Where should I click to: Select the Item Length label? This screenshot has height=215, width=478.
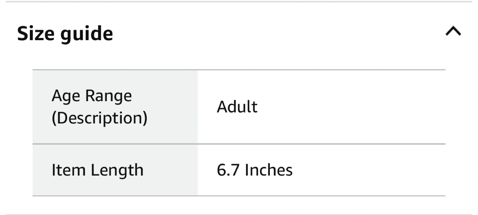coord(98,170)
